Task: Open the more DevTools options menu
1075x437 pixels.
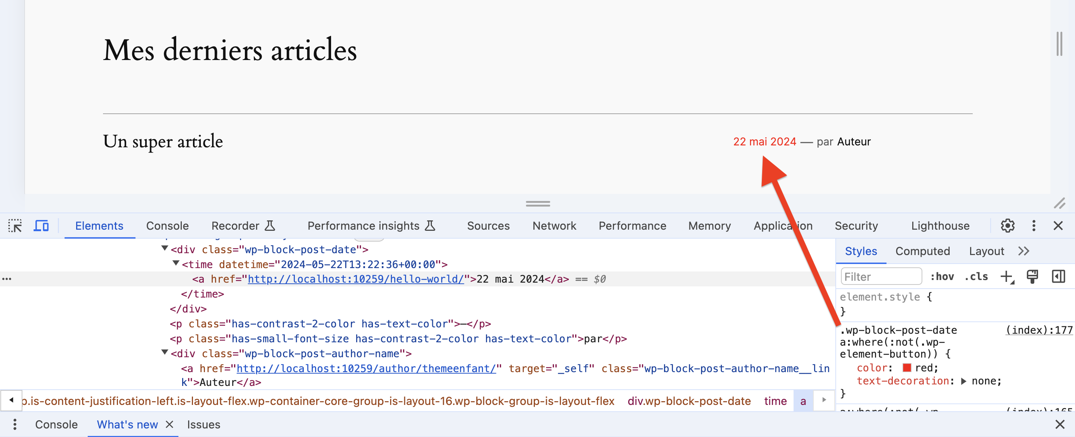Action: [1034, 226]
